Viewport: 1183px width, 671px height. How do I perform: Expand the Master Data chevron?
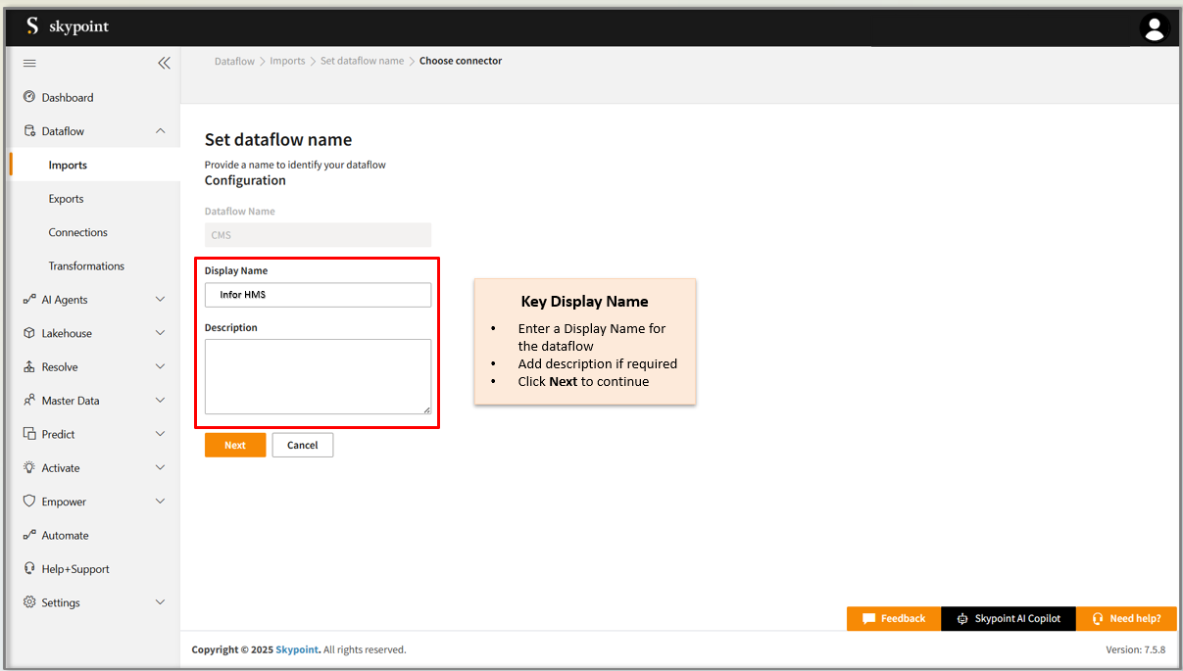pos(161,401)
